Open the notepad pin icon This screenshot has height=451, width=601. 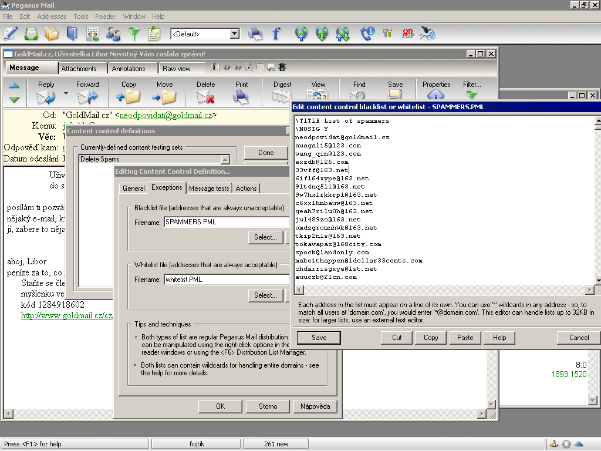coord(154,33)
